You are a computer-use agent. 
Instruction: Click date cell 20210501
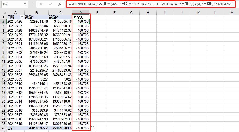(15, 44)
